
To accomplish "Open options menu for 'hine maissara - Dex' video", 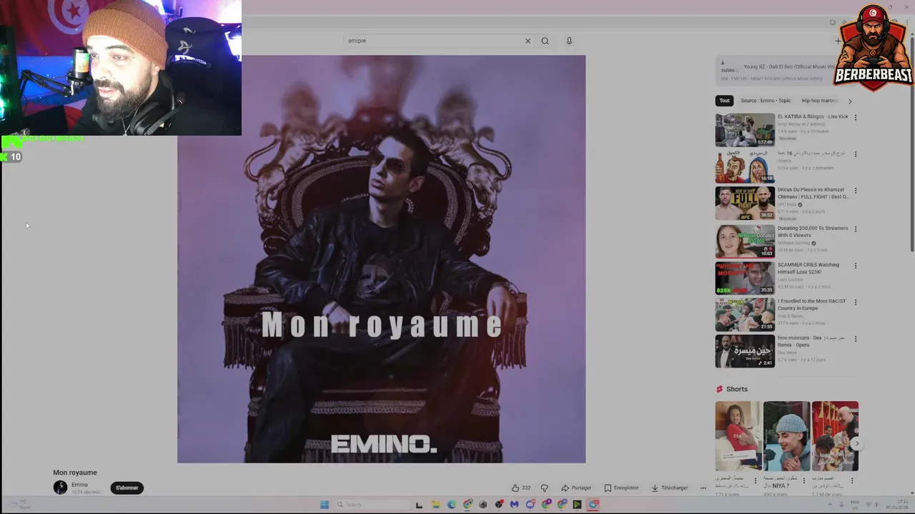I will (856, 338).
